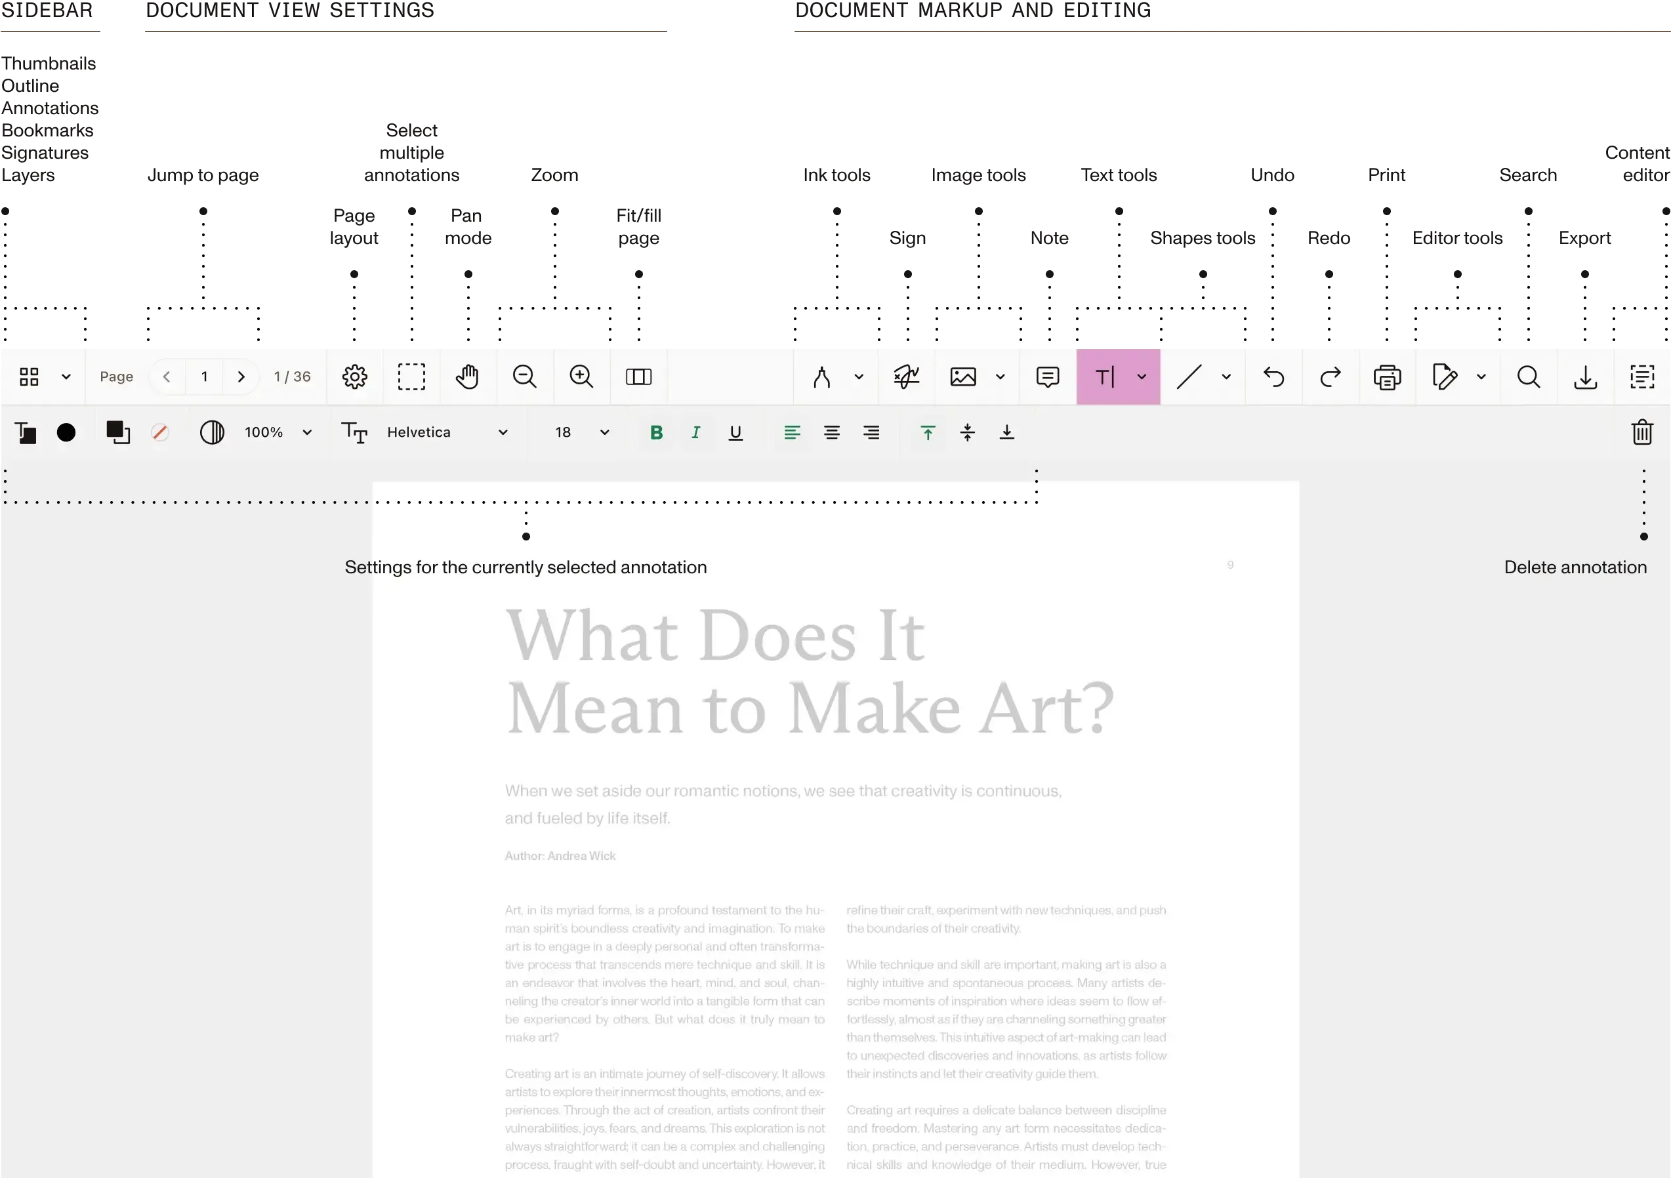Viewport: 1671px width, 1178px height.
Task: Click the undo arrow button
Action: (1273, 377)
